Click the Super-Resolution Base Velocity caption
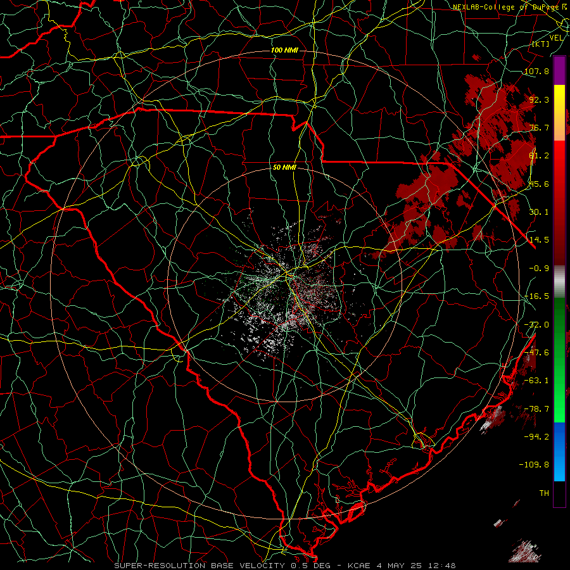Image resolution: width=570 pixels, height=570 pixels. [x=284, y=566]
